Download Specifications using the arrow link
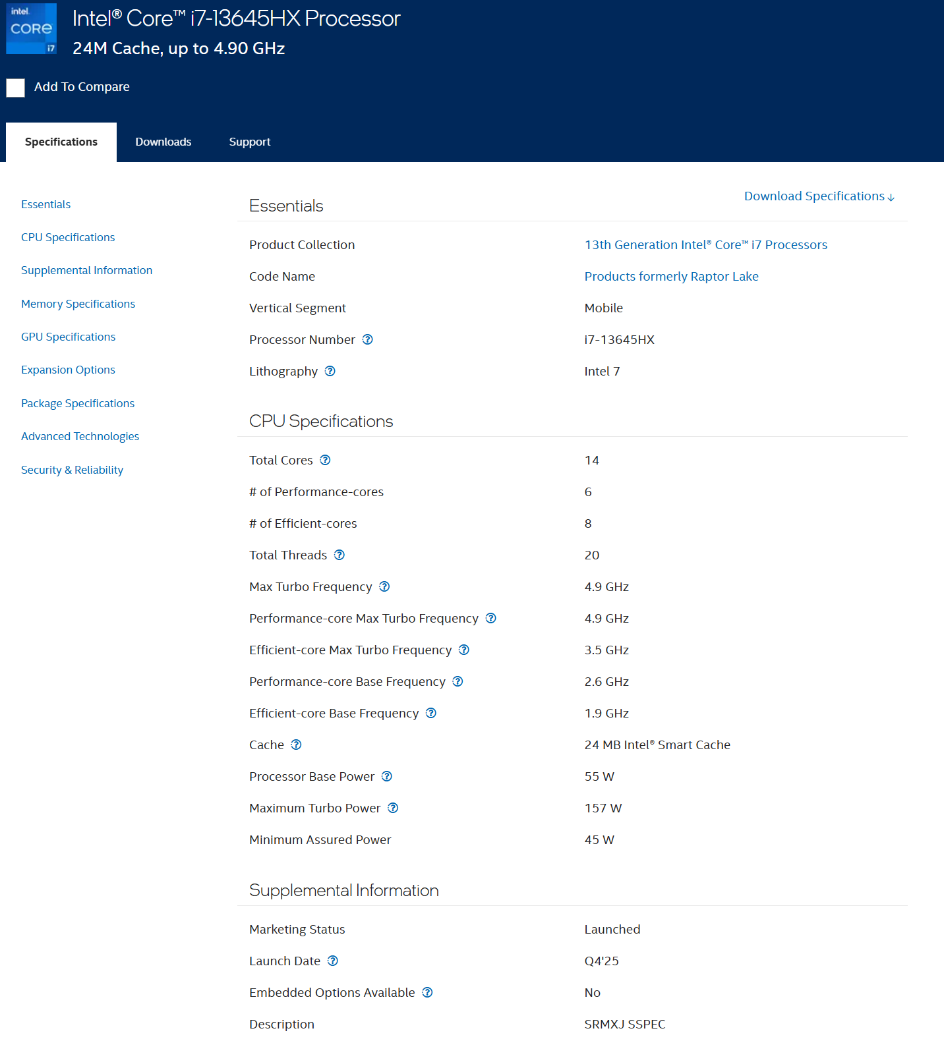944x1043 pixels. click(x=819, y=196)
